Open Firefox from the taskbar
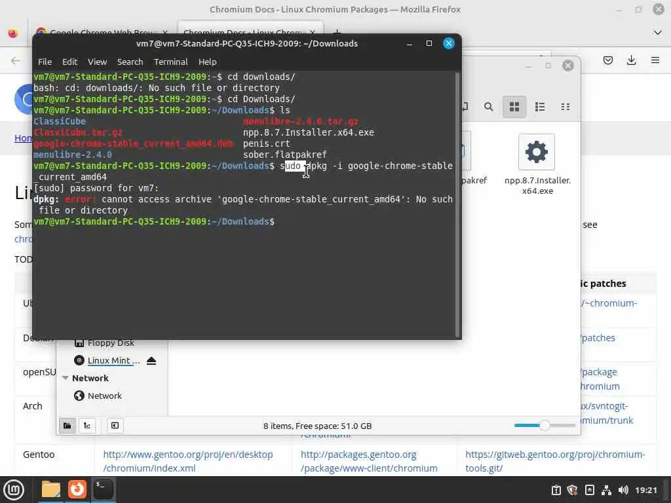Screen dimensions: 671x503 (77, 490)
